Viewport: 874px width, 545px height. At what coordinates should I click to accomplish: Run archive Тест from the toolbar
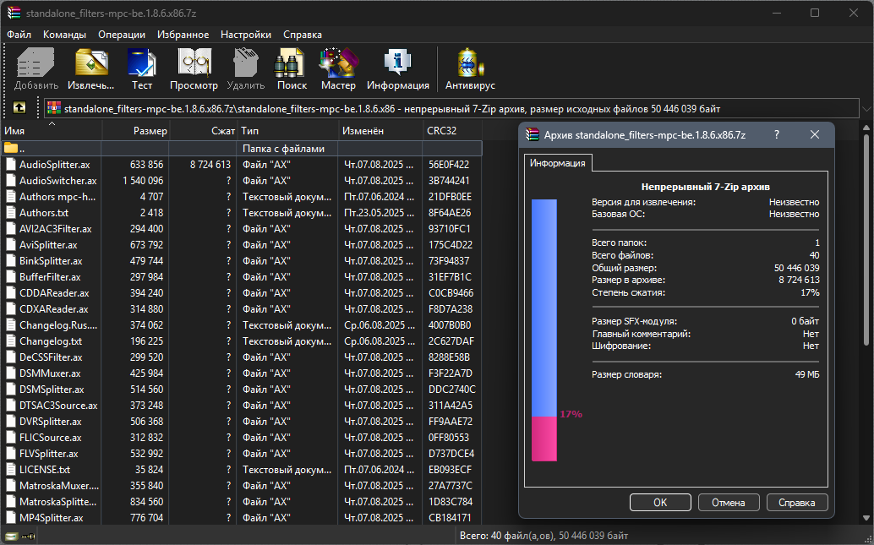pyautogui.click(x=141, y=63)
